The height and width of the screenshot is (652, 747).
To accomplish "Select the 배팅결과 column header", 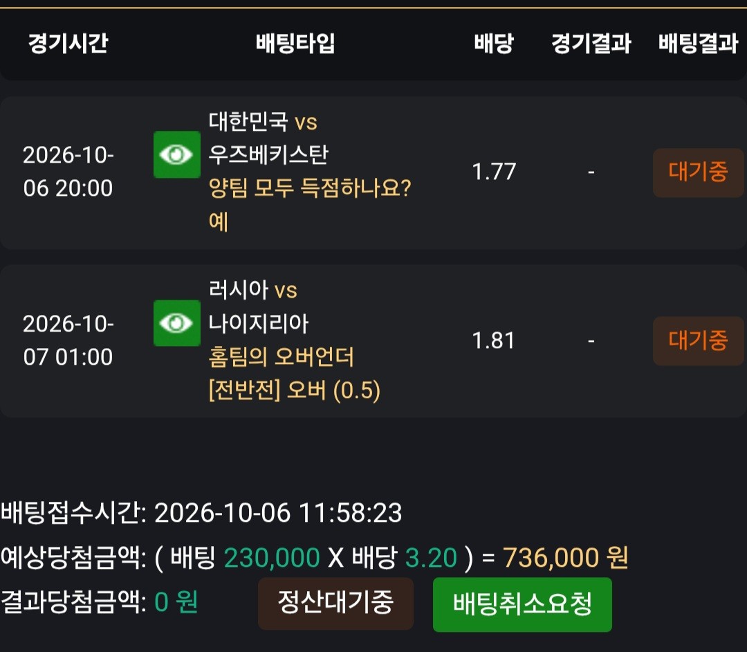I will pos(698,43).
